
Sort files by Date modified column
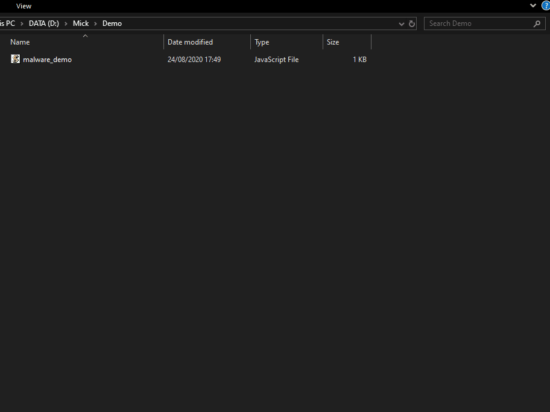[190, 42]
